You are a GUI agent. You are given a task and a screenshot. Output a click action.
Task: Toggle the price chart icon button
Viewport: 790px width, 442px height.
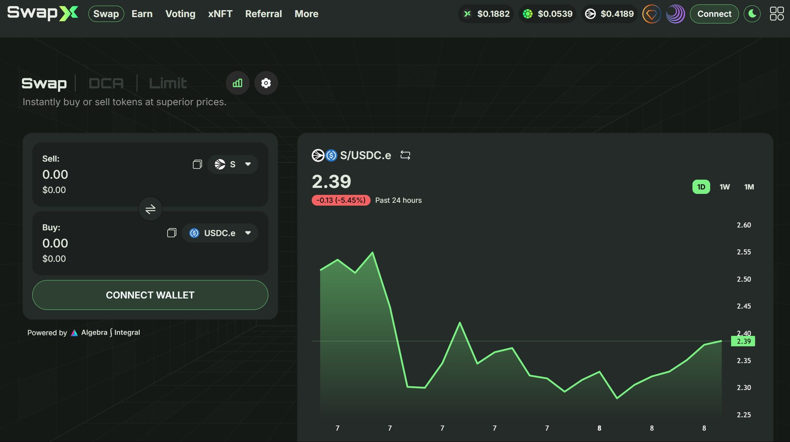(x=237, y=83)
